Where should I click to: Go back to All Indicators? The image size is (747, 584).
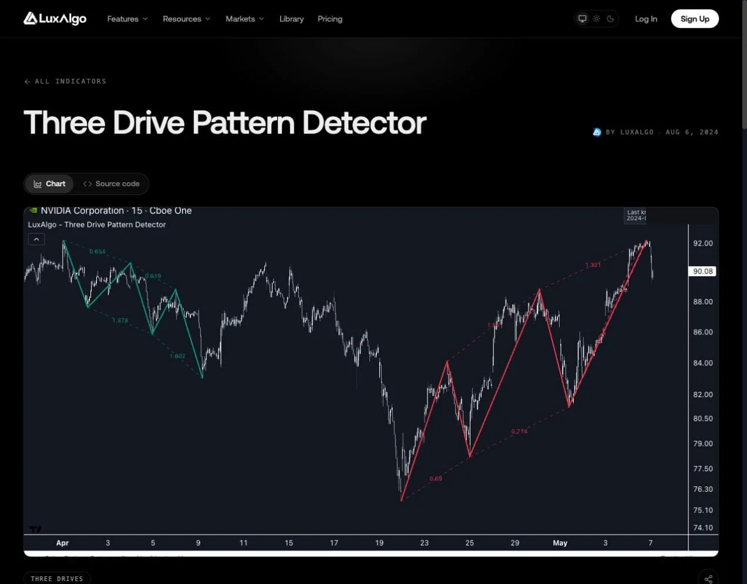point(65,81)
